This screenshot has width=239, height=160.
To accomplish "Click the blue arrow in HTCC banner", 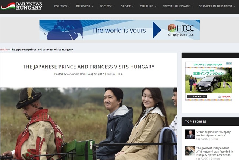I will [157, 30].
